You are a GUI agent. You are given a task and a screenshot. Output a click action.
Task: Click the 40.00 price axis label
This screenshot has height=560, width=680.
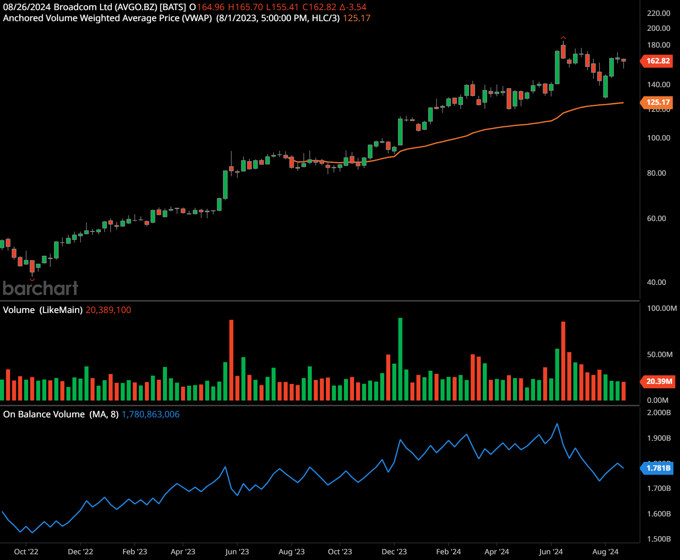point(656,282)
